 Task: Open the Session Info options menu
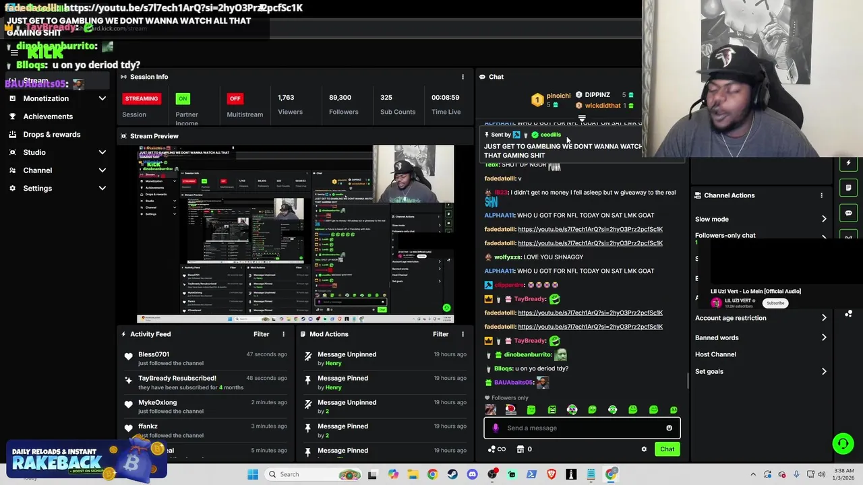pyautogui.click(x=463, y=77)
